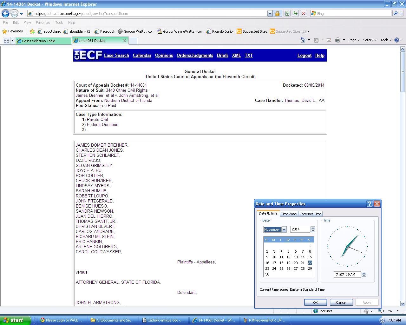Click the Compatibility View icon beside lock
The width and height of the screenshot is (406, 325).
287,13
